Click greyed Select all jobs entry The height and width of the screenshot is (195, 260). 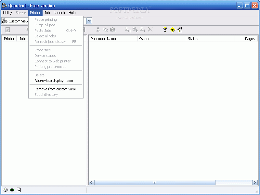(x=56, y=36)
